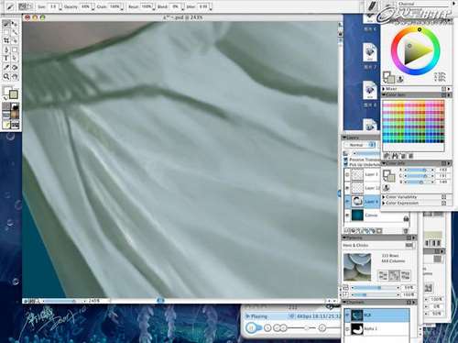This screenshot has height=343, width=458.
Task: Select the Text tool
Action: 6,58
